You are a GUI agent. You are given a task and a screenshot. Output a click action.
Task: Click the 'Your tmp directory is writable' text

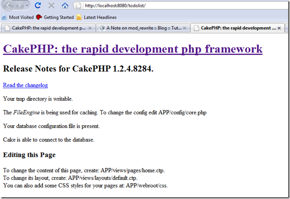(x=38, y=99)
